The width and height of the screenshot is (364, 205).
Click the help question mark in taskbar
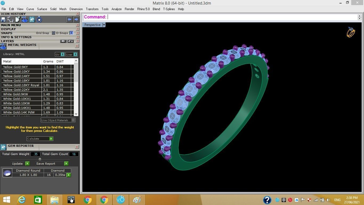pyautogui.click(x=267, y=200)
